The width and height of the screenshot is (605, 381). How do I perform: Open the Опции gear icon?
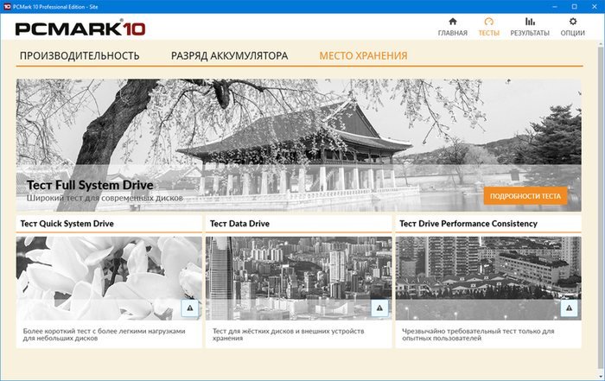click(x=572, y=22)
